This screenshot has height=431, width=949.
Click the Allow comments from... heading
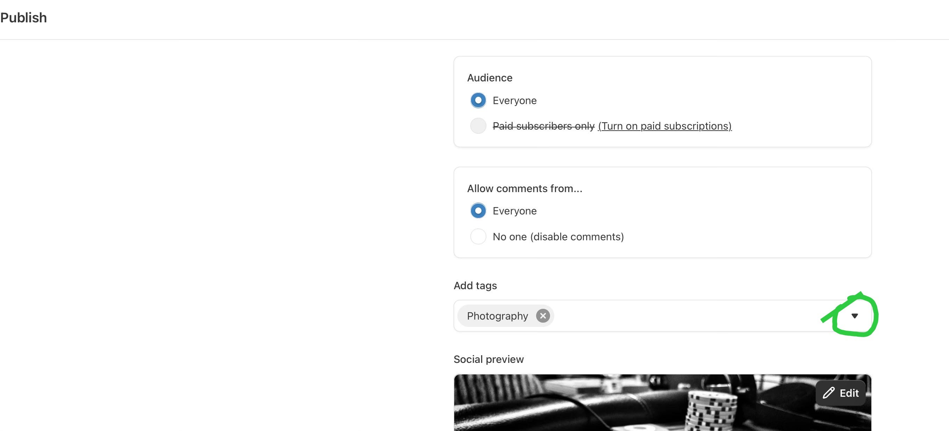524,188
